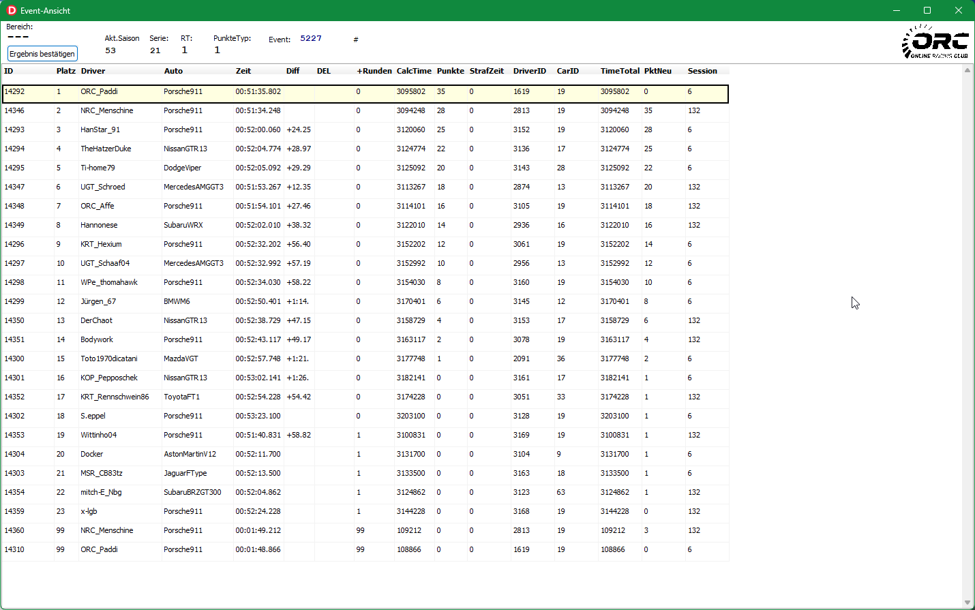Sort by the Platz column header

[x=65, y=71]
